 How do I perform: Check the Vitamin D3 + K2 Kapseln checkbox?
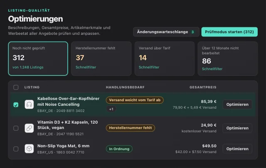(16, 128)
